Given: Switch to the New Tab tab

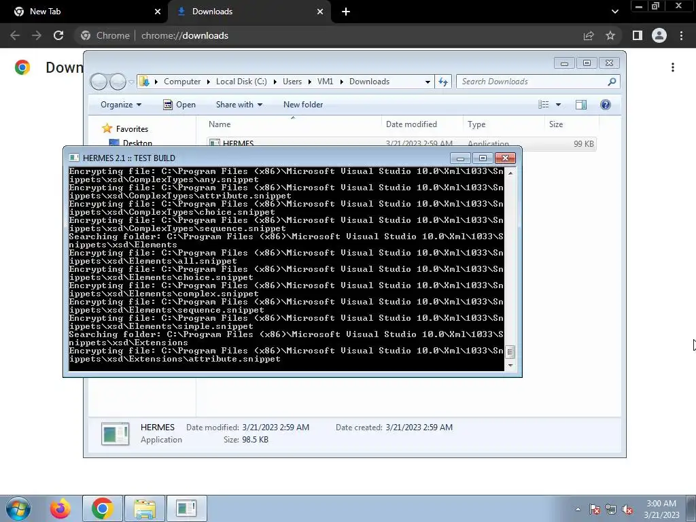Looking at the screenshot, I should pos(84,12).
